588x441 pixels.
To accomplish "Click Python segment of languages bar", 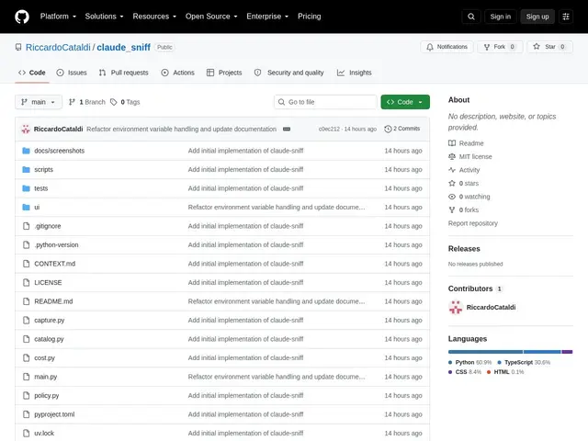I will tap(485, 352).
